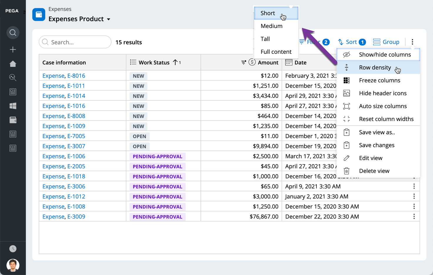This screenshot has height=275, width=433.
Task: Click the plus create icon in sidebar
Action: click(13, 49)
